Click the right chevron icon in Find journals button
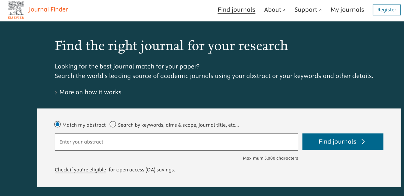Screen dimensions: 404x196 click(363, 142)
